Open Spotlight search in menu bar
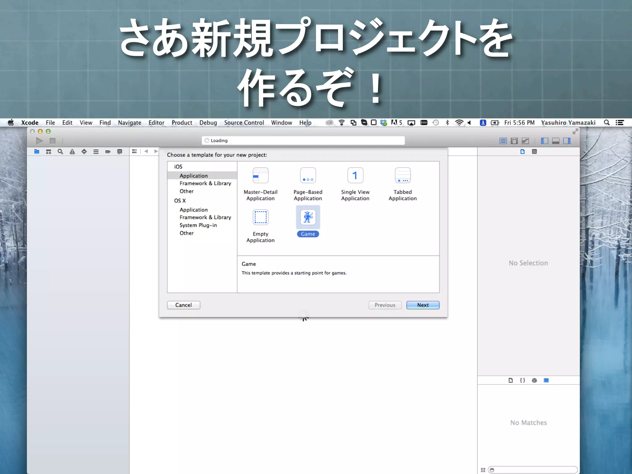The image size is (632, 474). pos(607,123)
